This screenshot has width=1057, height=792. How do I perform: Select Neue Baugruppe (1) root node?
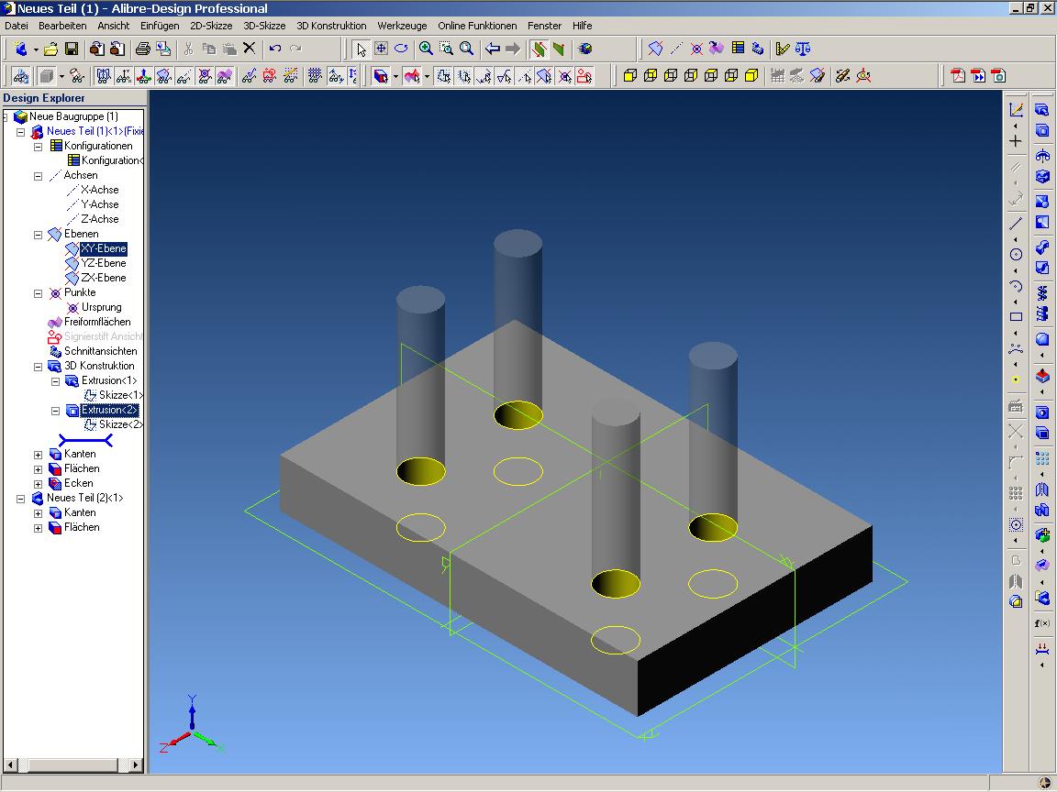[x=73, y=116]
